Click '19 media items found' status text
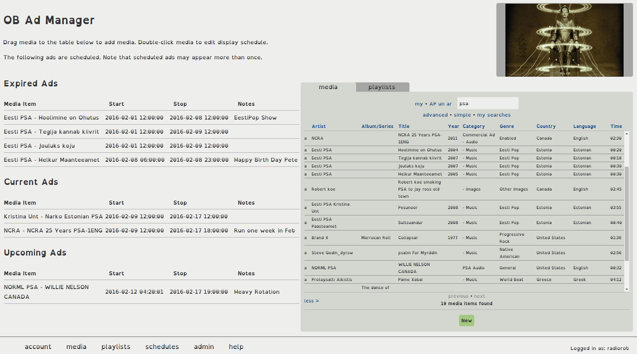The height and width of the screenshot is (354, 637). 467,303
